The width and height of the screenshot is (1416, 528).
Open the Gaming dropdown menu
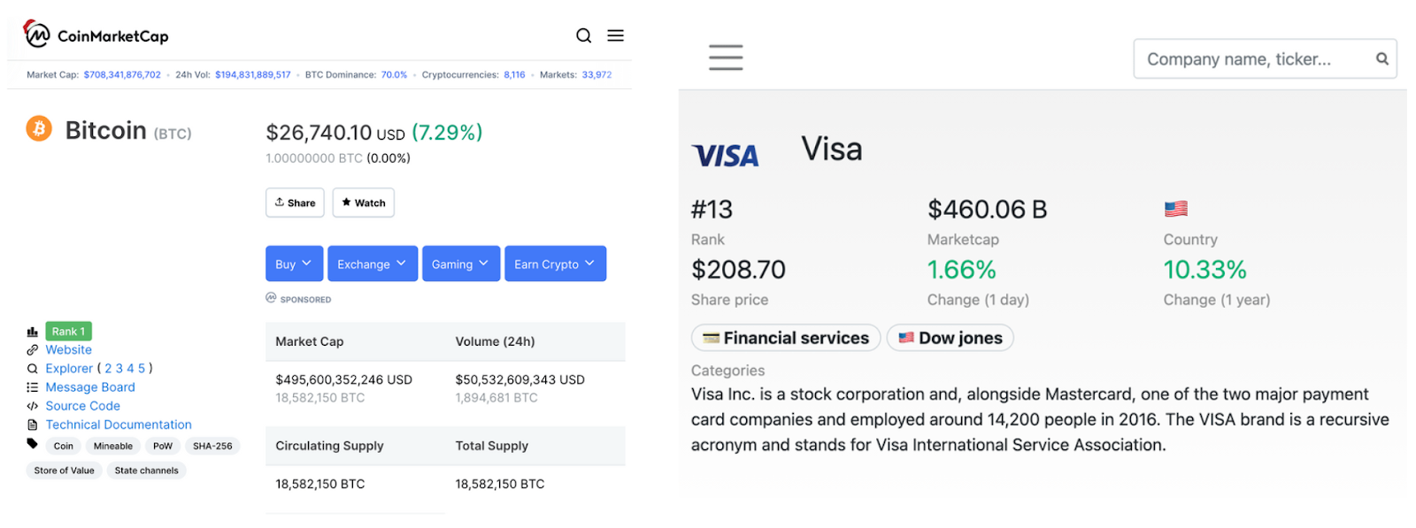[x=460, y=264]
